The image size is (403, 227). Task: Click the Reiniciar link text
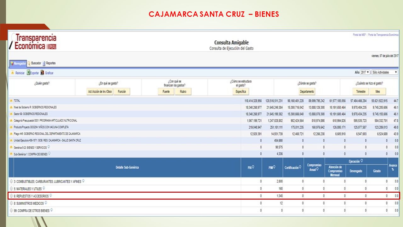pyautogui.click(x=20, y=73)
